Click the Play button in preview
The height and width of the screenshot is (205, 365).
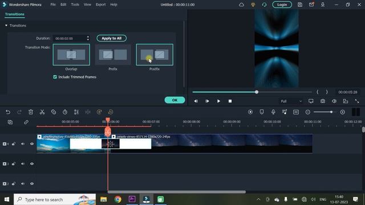pyautogui.click(x=218, y=101)
